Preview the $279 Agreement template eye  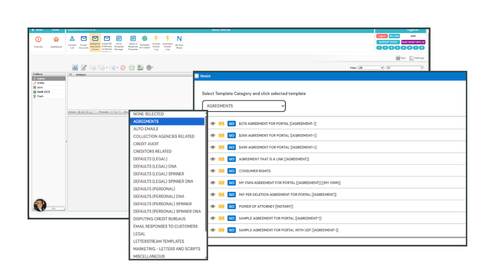click(213, 124)
